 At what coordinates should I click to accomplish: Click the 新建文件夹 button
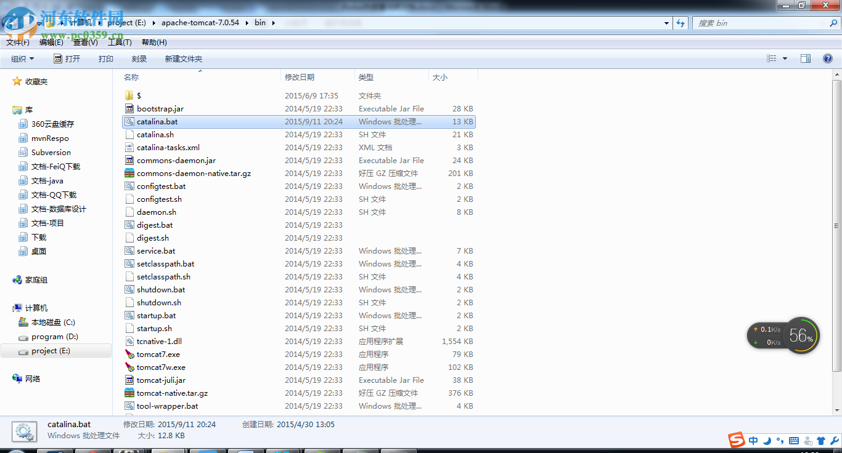tap(183, 58)
